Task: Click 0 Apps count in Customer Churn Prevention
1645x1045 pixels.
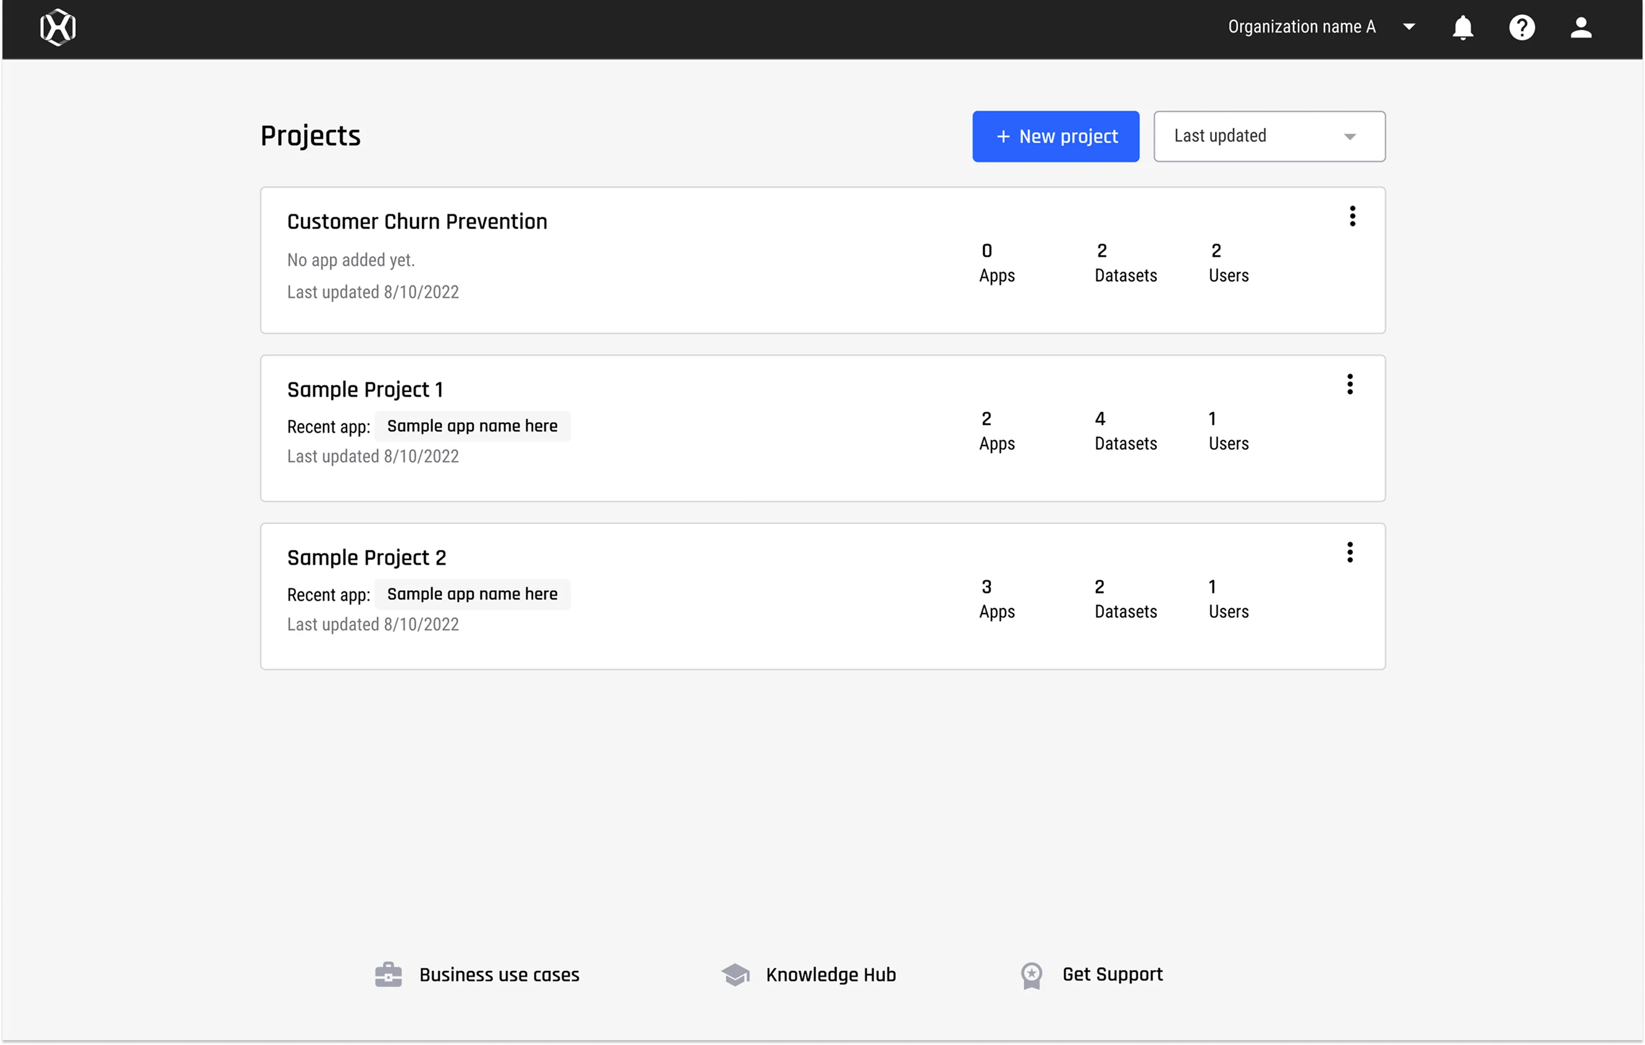Action: point(997,263)
